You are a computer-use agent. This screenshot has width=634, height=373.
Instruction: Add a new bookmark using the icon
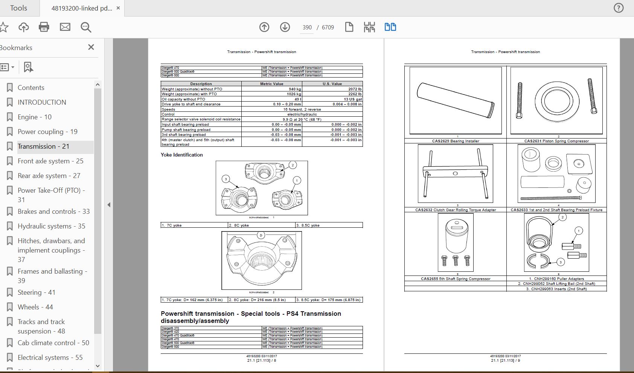click(28, 67)
